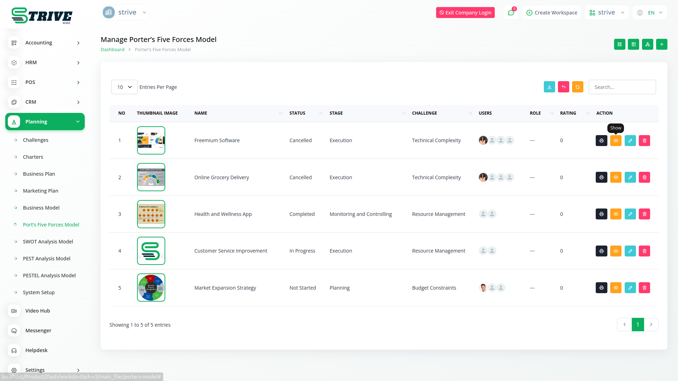Click the Search input field
The width and height of the screenshot is (678, 381).
[622, 87]
